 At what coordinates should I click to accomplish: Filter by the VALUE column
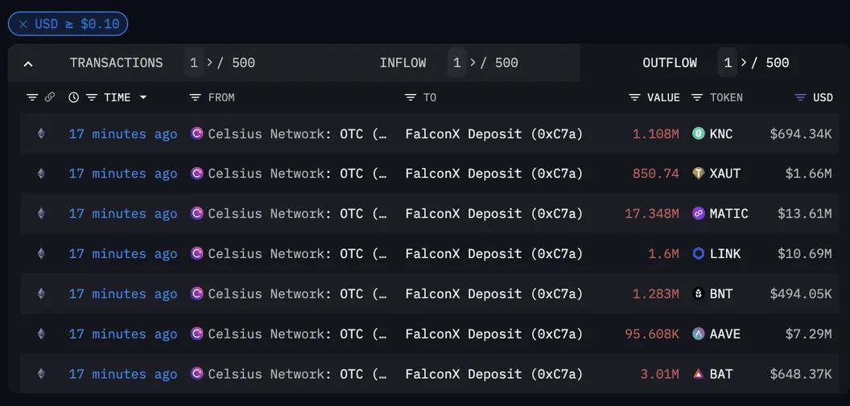[635, 97]
